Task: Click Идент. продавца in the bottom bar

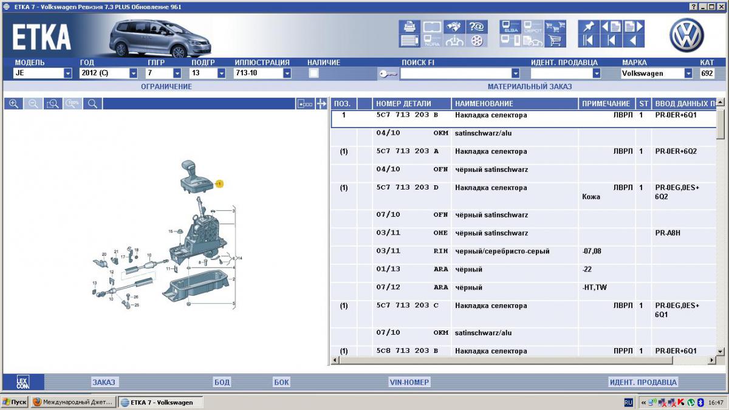Action: 643,382
